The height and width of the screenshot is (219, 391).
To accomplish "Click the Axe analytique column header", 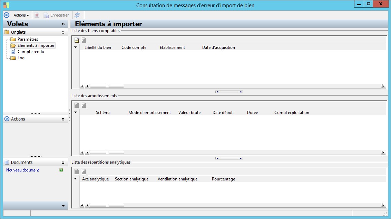I will click(96, 179).
